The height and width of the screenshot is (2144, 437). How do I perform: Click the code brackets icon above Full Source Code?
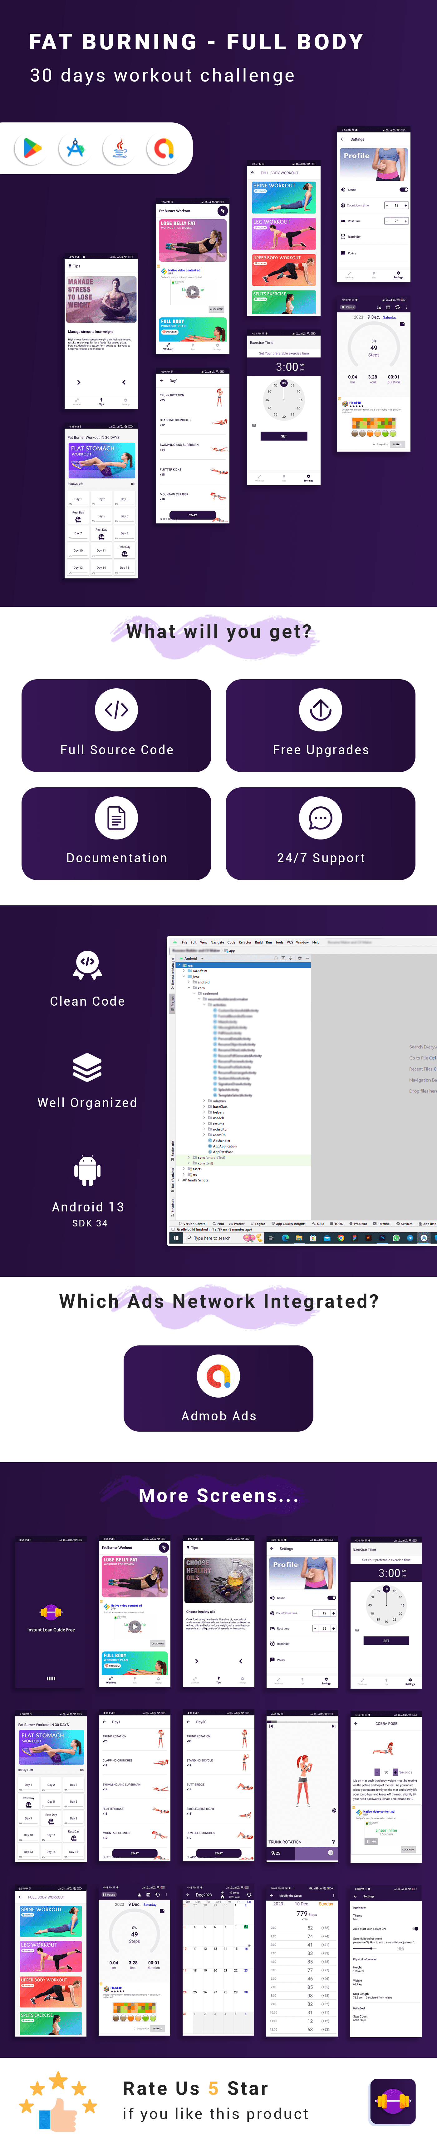(116, 710)
